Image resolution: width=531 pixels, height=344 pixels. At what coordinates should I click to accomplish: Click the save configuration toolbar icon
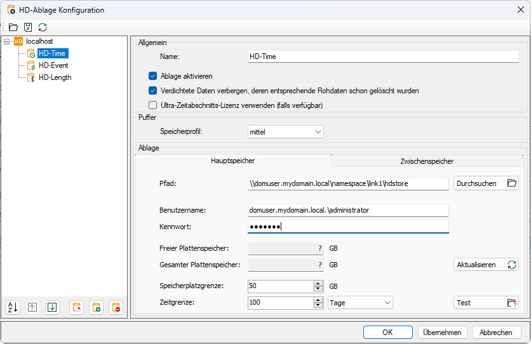coord(27,27)
